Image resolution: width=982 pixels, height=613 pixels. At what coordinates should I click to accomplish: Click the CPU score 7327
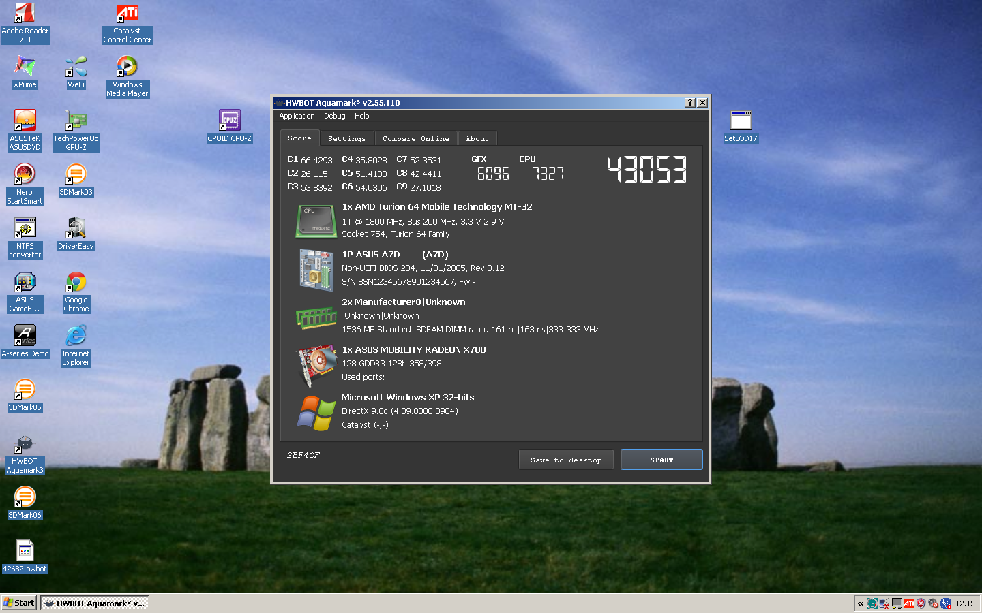[548, 174]
